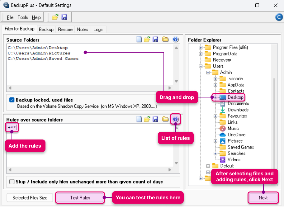Enable Skip / Include unchanged files checkbox
Viewport: 284px width, 208px height.
point(12,182)
